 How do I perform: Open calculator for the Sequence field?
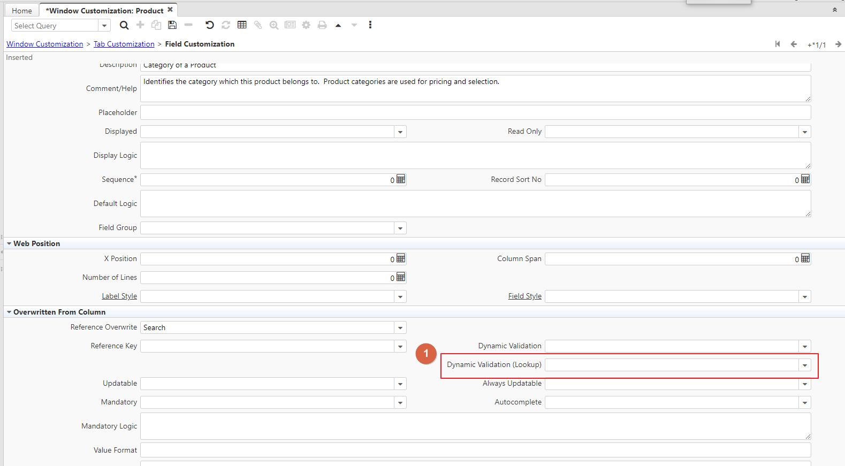point(401,179)
